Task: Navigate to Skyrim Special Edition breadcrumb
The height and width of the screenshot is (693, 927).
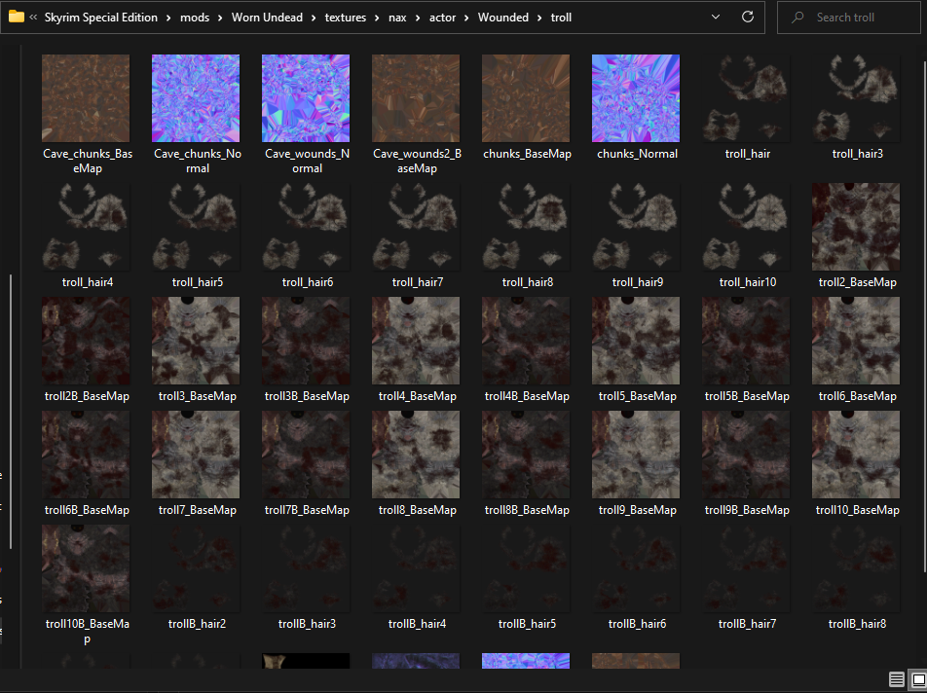Action: pyautogui.click(x=101, y=18)
